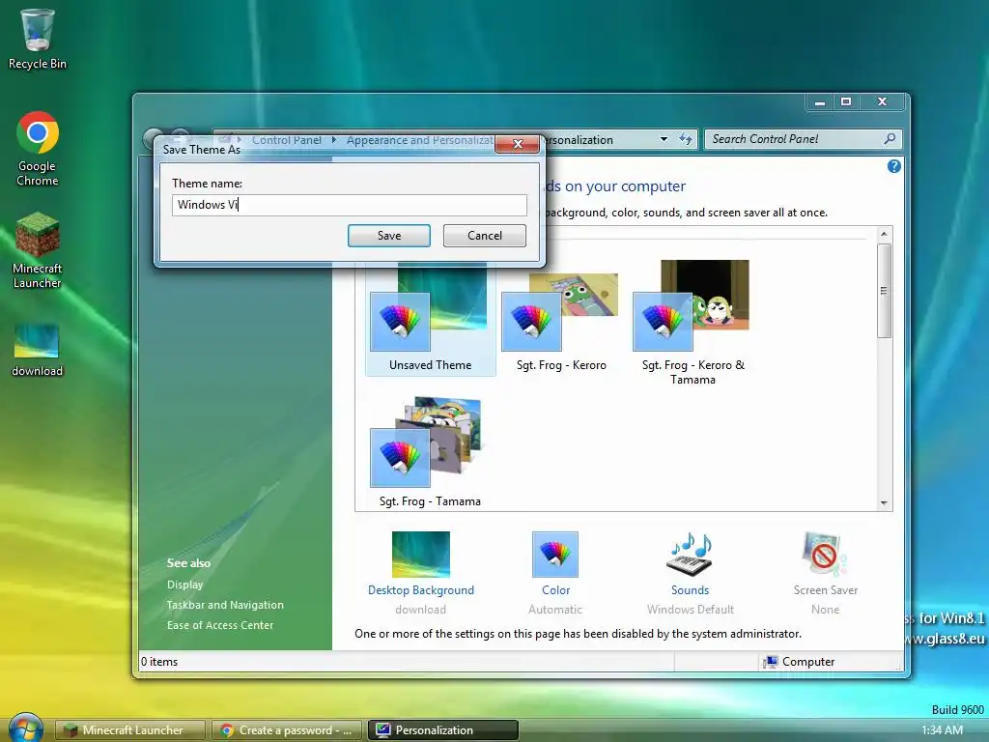Open the Display link under See also
The width and height of the screenshot is (989, 742).
[184, 585]
